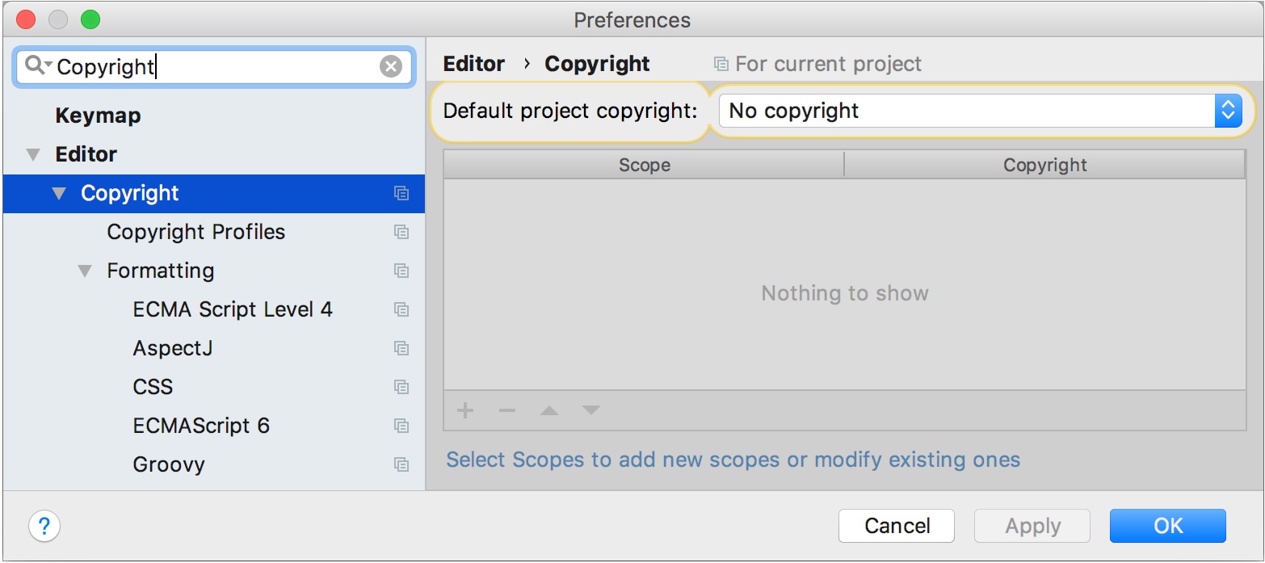Viewport: 1265px width, 563px height.
Task: Collapse the Editor tree node
Action: (33, 154)
